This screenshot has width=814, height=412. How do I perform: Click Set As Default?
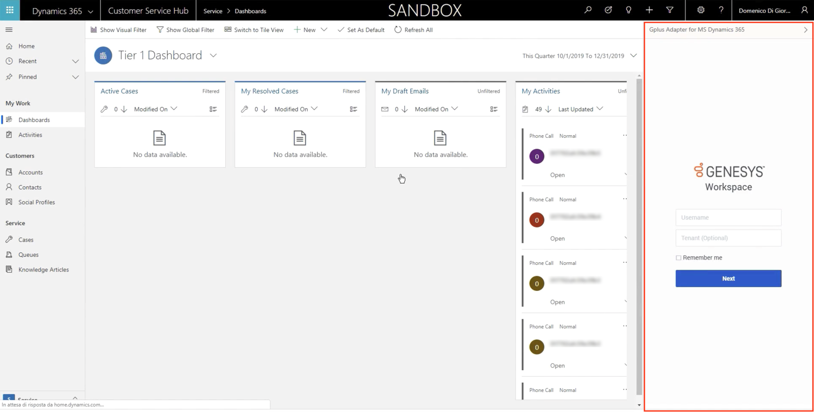pos(361,30)
